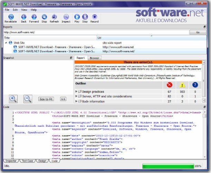
Task: Sort by the Url column header
Action: pyautogui.click(x=152, y=38)
